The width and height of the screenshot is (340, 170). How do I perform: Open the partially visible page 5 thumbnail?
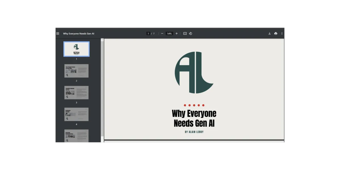76,136
